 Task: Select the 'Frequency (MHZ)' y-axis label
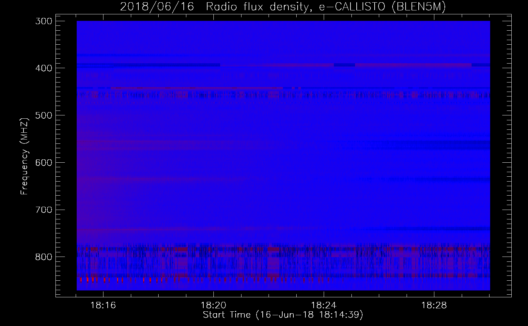(24, 156)
